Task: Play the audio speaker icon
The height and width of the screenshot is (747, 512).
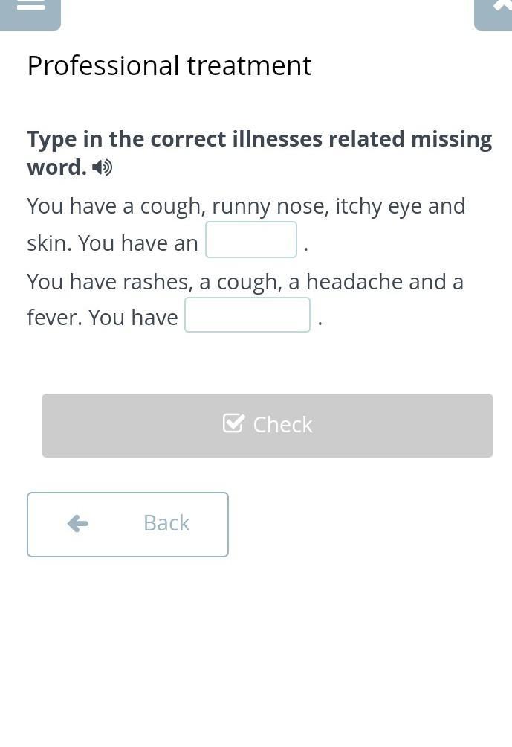Action: tap(103, 167)
